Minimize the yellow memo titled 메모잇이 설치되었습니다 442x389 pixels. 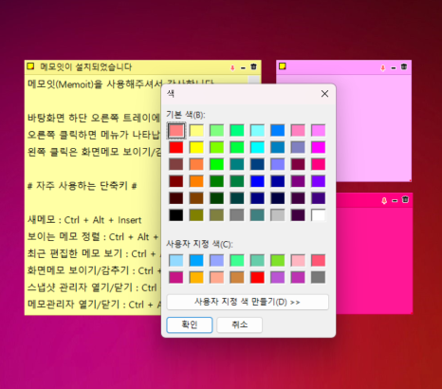click(243, 67)
